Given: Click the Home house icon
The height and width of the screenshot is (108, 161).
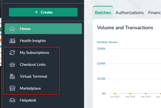Looking at the screenshot, I should [12, 29].
